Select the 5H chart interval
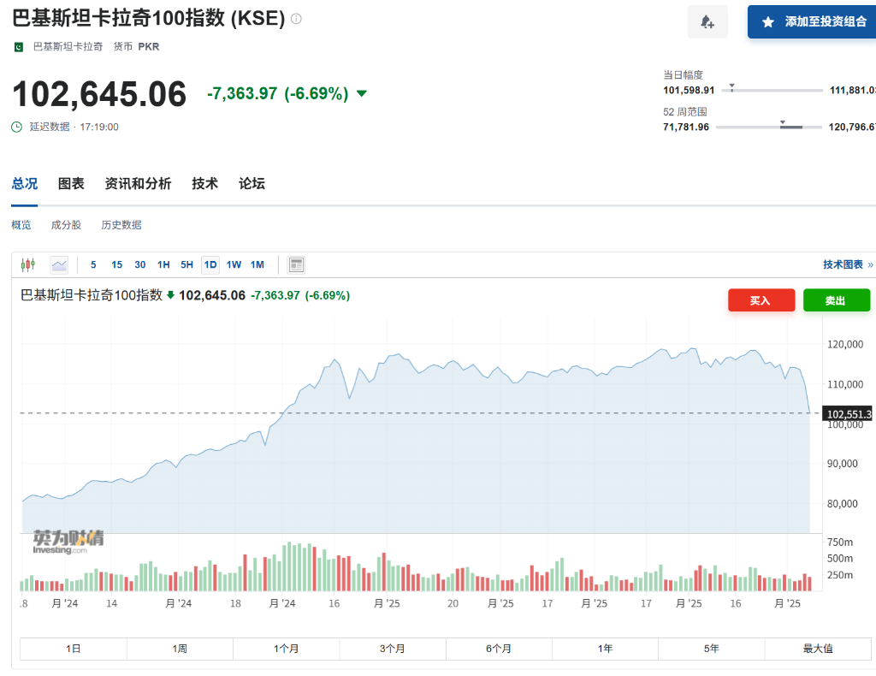The width and height of the screenshot is (876, 676). 186,264
